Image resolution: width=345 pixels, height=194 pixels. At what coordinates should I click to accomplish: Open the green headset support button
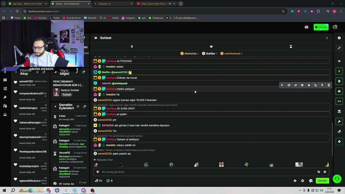click(x=337, y=179)
